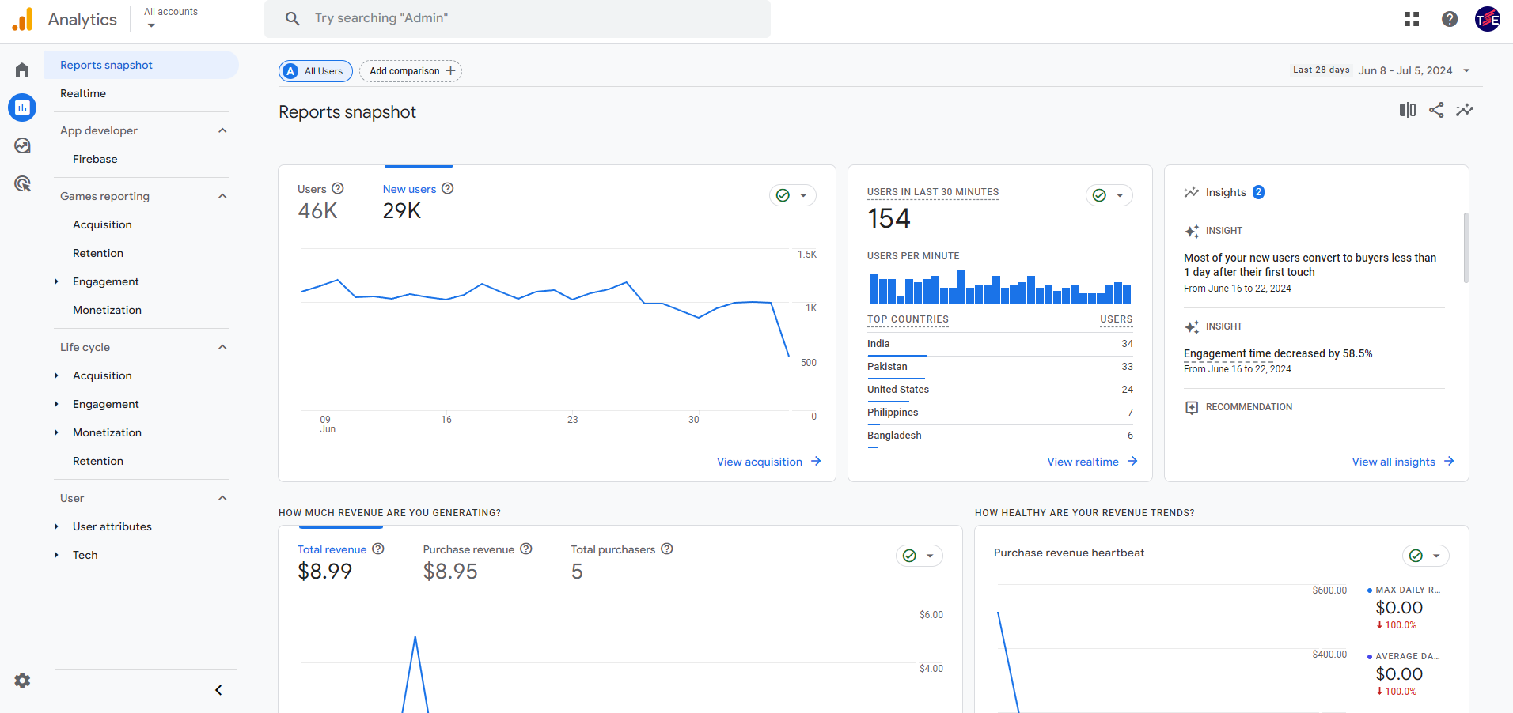
Task: Open the Insights sparkline icon in page header
Action: click(1465, 110)
